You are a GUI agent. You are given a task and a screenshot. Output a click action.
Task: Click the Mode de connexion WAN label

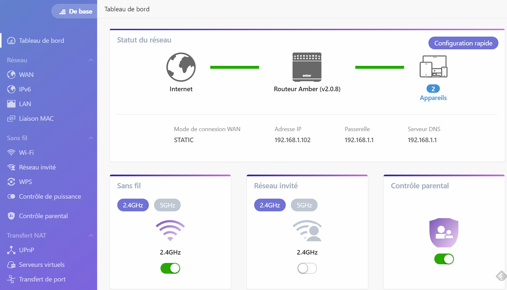[207, 129]
